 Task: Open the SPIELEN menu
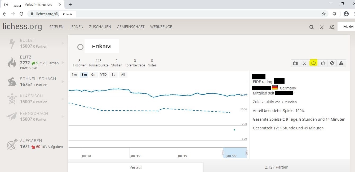(x=56, y=27)
